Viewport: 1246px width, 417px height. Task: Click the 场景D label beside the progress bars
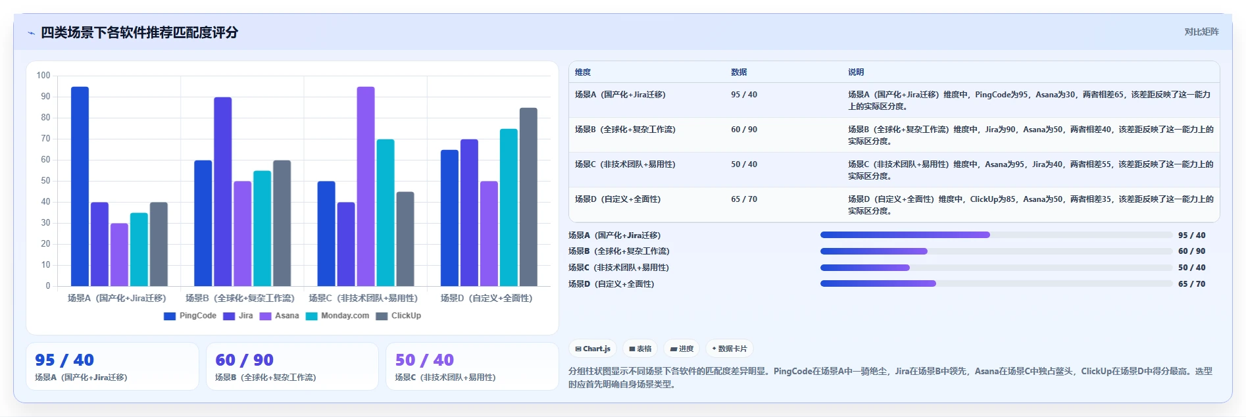tap(611, 284)
